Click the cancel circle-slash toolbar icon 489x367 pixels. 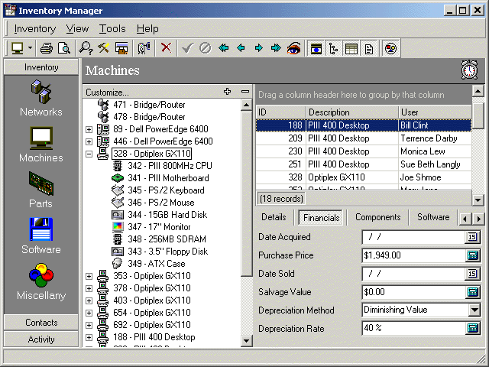tap(206, 48)
